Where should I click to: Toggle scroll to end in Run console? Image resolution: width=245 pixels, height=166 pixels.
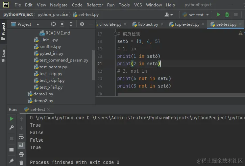[21, 145]
